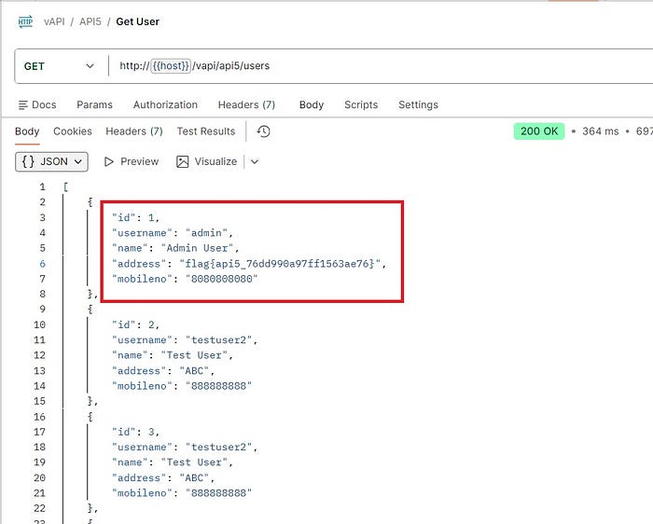653x524 pixels.
Task: Open the JSON format dropdown
Action: point(51,161)
